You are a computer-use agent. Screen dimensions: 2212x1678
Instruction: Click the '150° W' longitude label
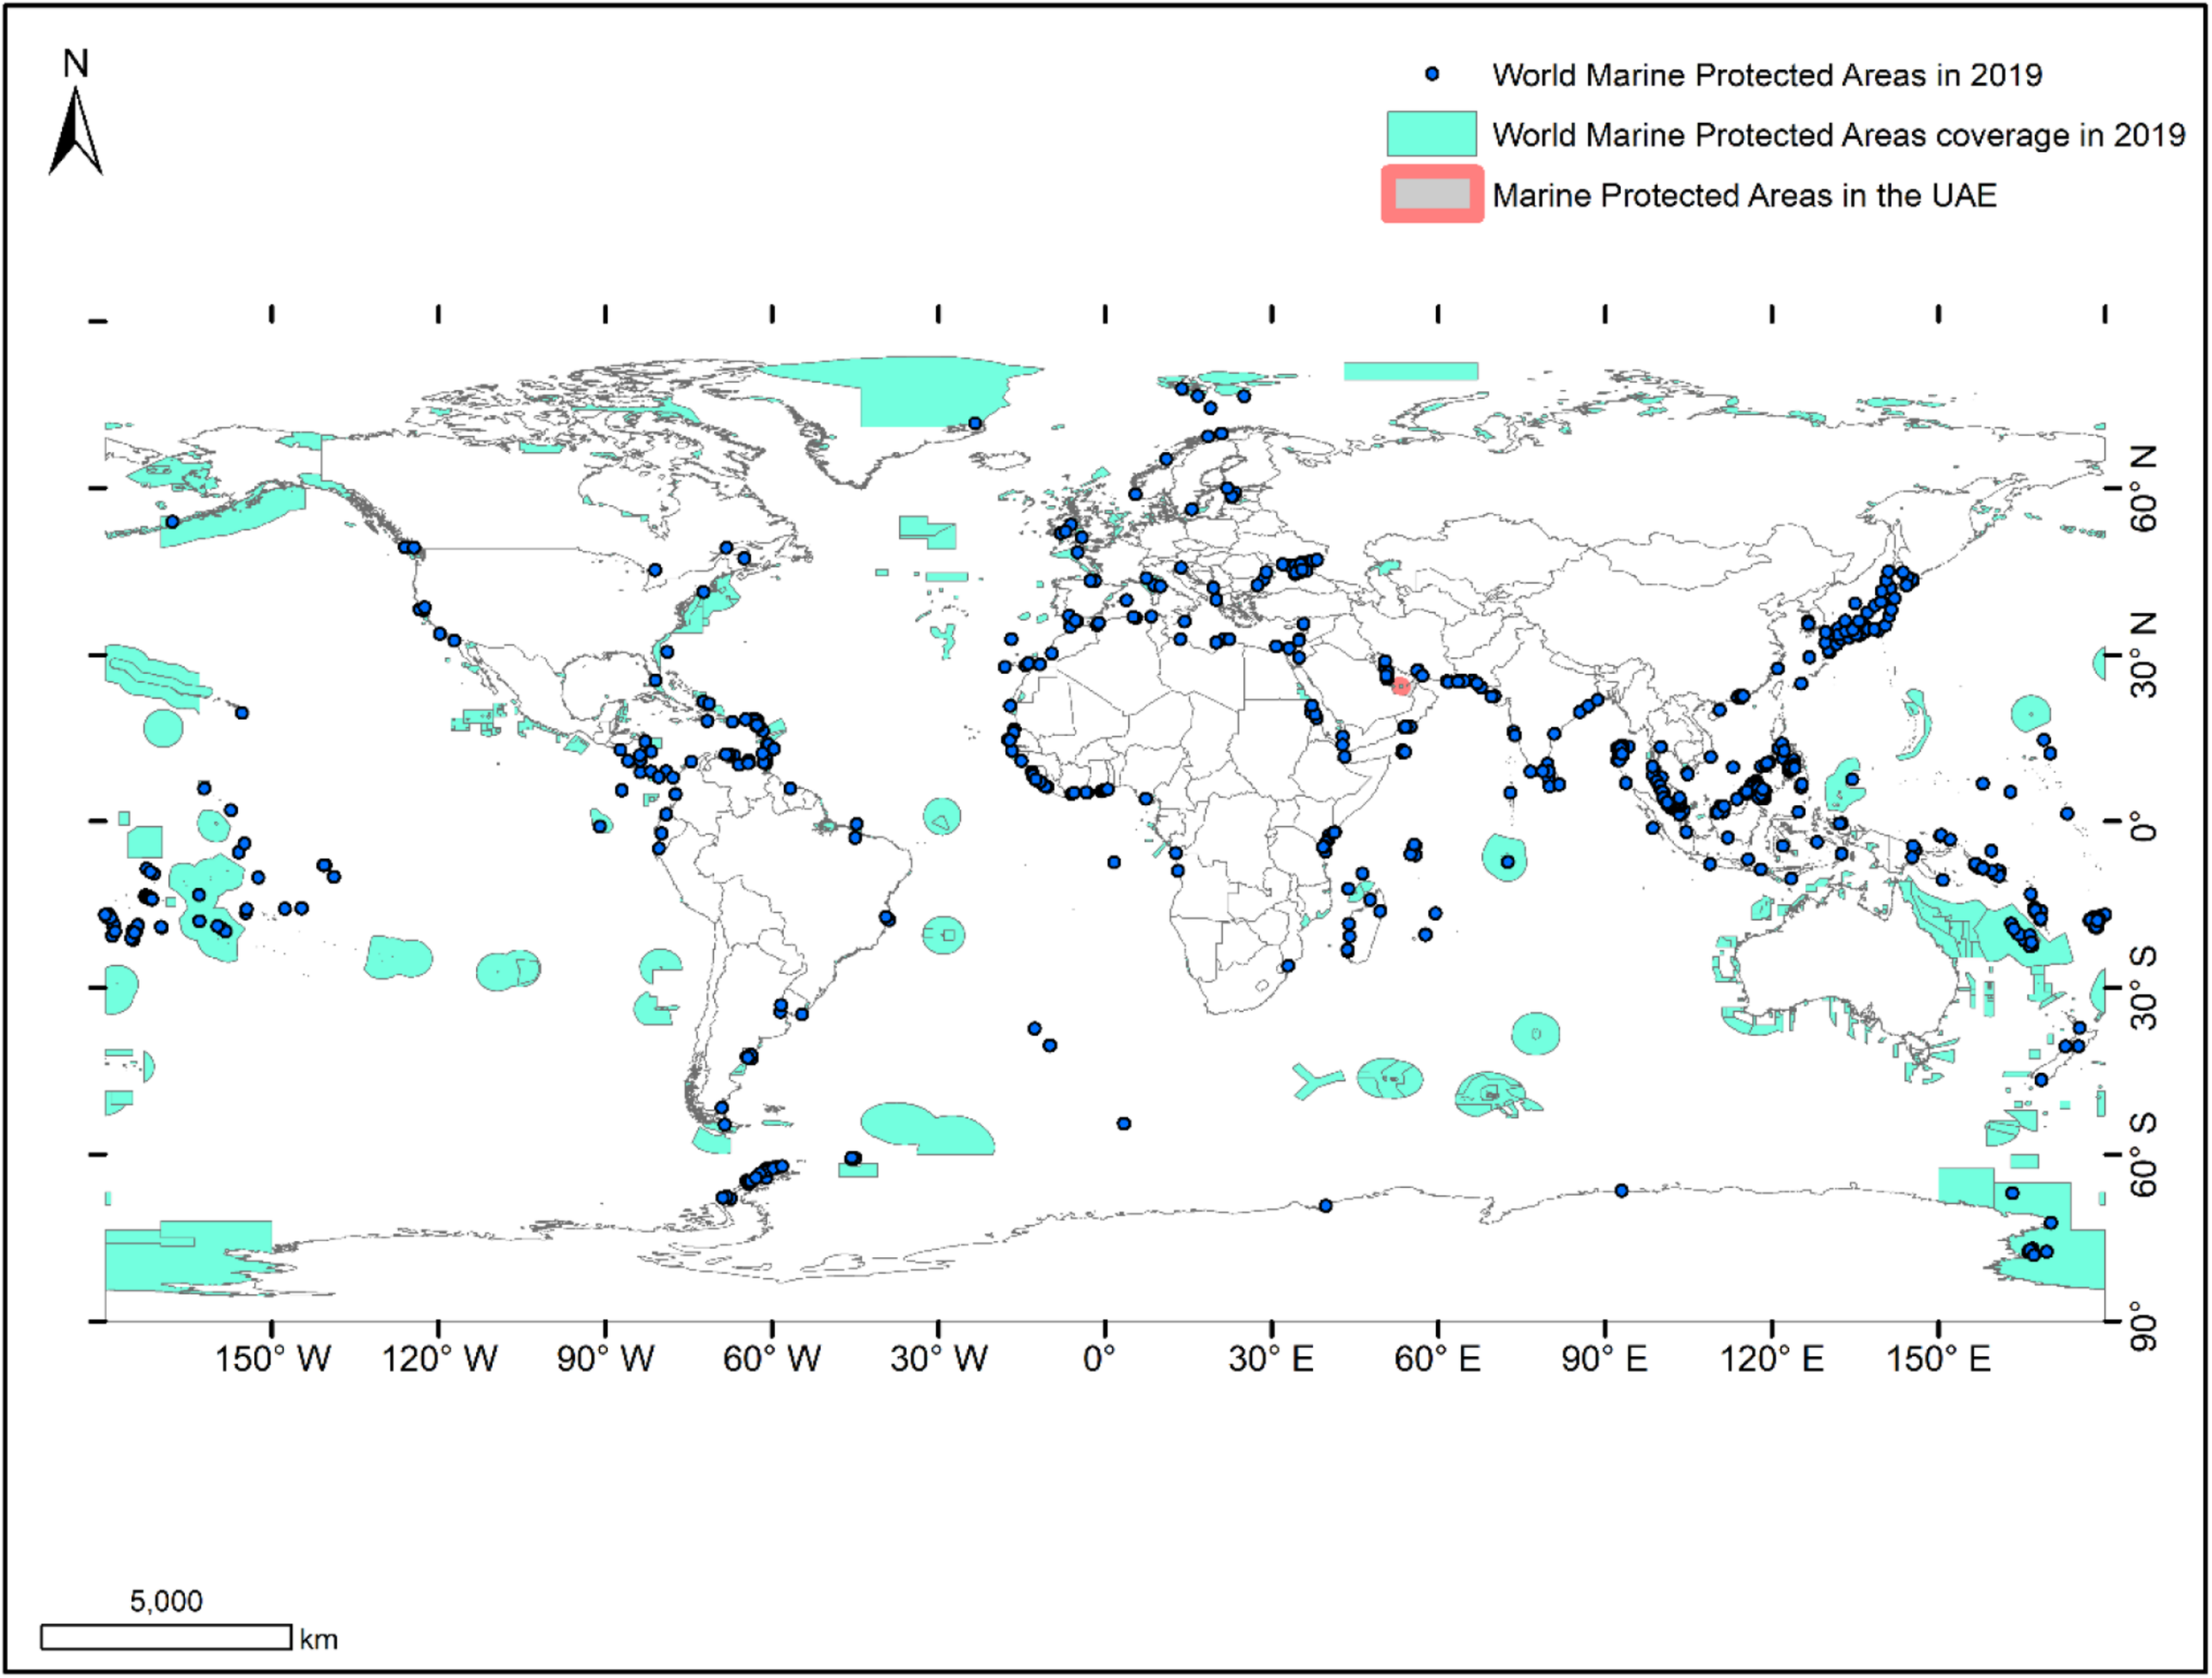(272, 1359)
